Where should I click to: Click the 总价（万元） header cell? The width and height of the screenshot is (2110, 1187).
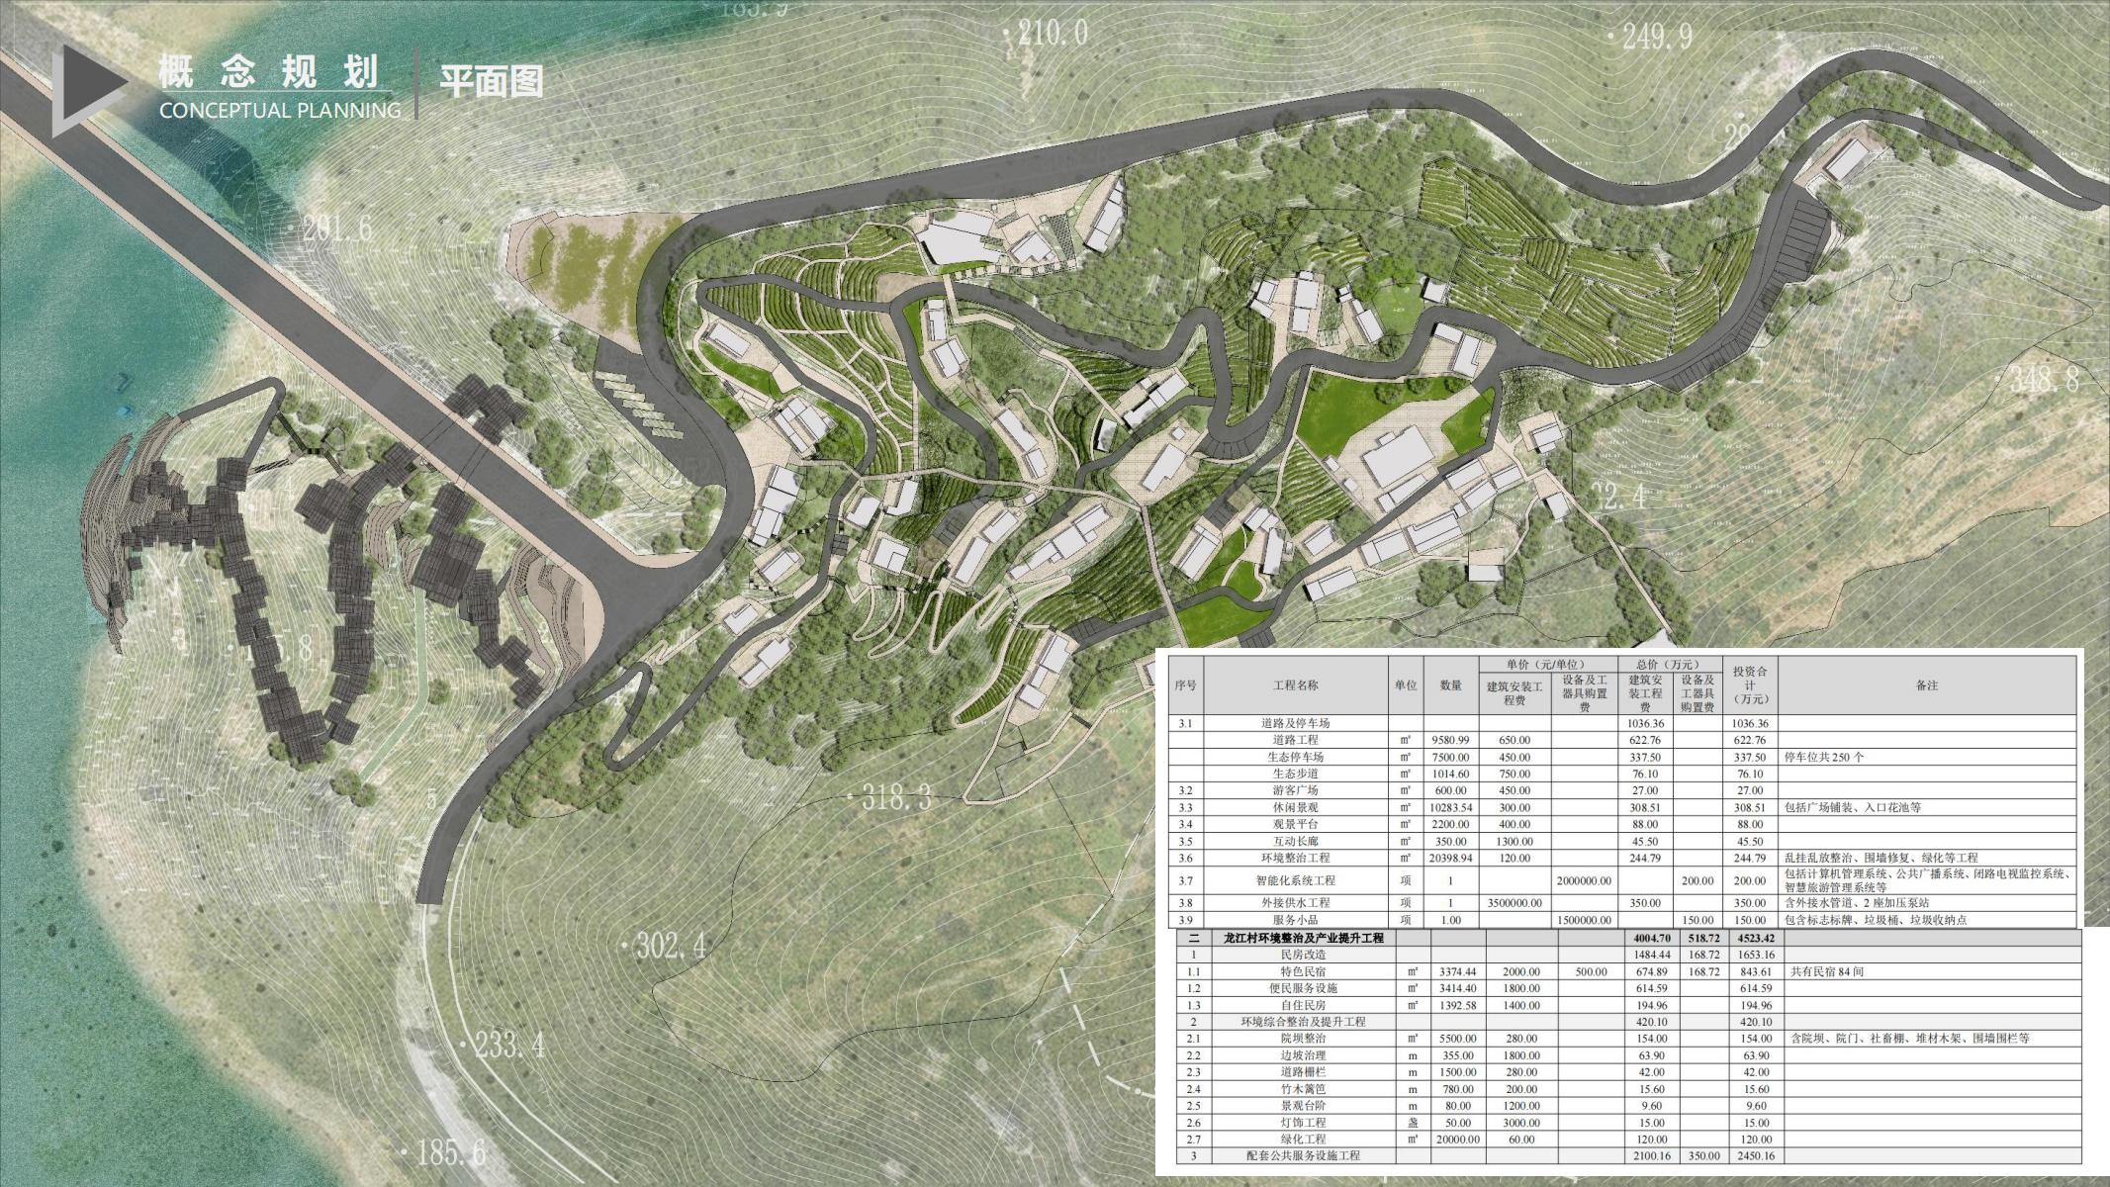tap(1669, 664)
